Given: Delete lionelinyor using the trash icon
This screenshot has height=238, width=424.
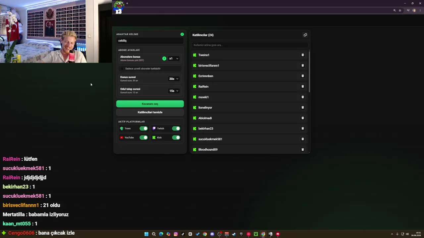Looking at the screenshot, I should pyautogui.click(x=302, y=107).
